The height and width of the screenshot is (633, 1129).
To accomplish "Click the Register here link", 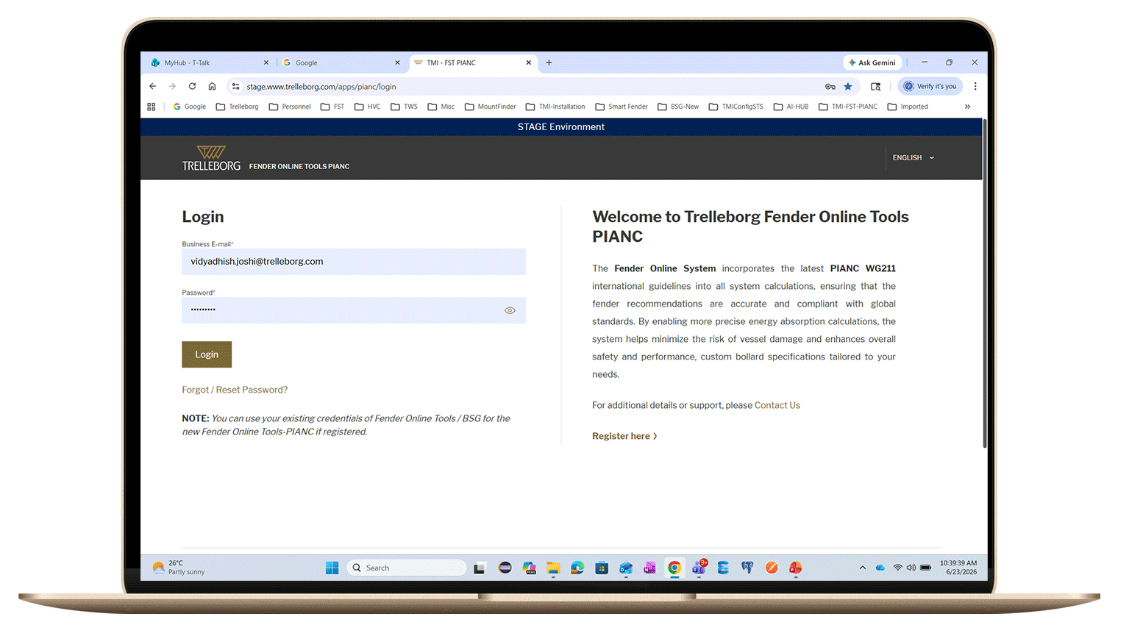I will pos(624,436).
